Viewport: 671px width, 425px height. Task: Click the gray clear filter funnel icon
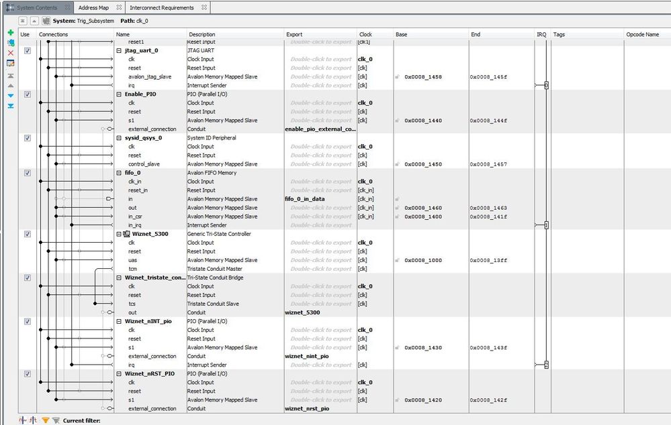pyautogui.click(x=56, y=421)
